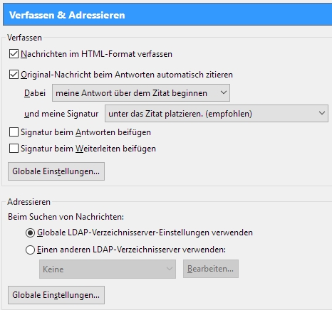Open the 'und meine Signatur' placement dropdown
The width and height of the screenshot is (332, 310).
[217, 114]
